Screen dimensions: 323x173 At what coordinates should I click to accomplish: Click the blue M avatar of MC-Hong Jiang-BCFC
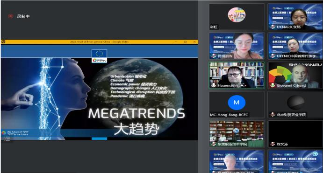coord(237,102)
